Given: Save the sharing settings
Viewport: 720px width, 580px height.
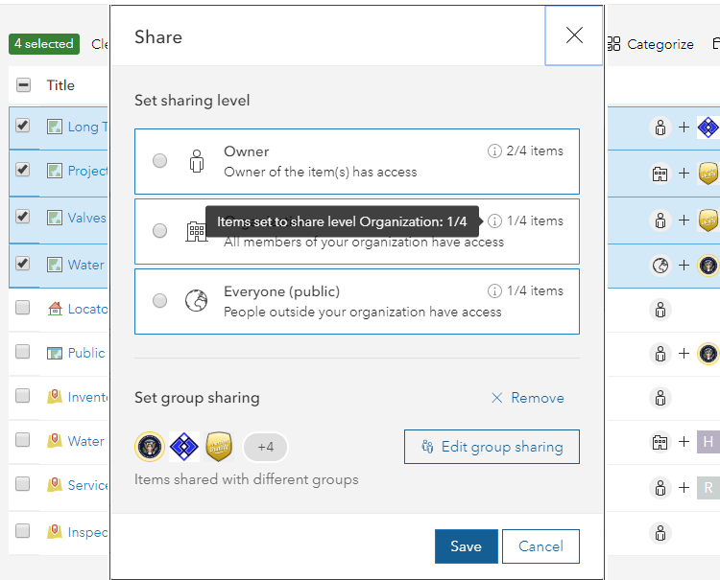Looking at the screenshot, I should (x=466, y=546).
